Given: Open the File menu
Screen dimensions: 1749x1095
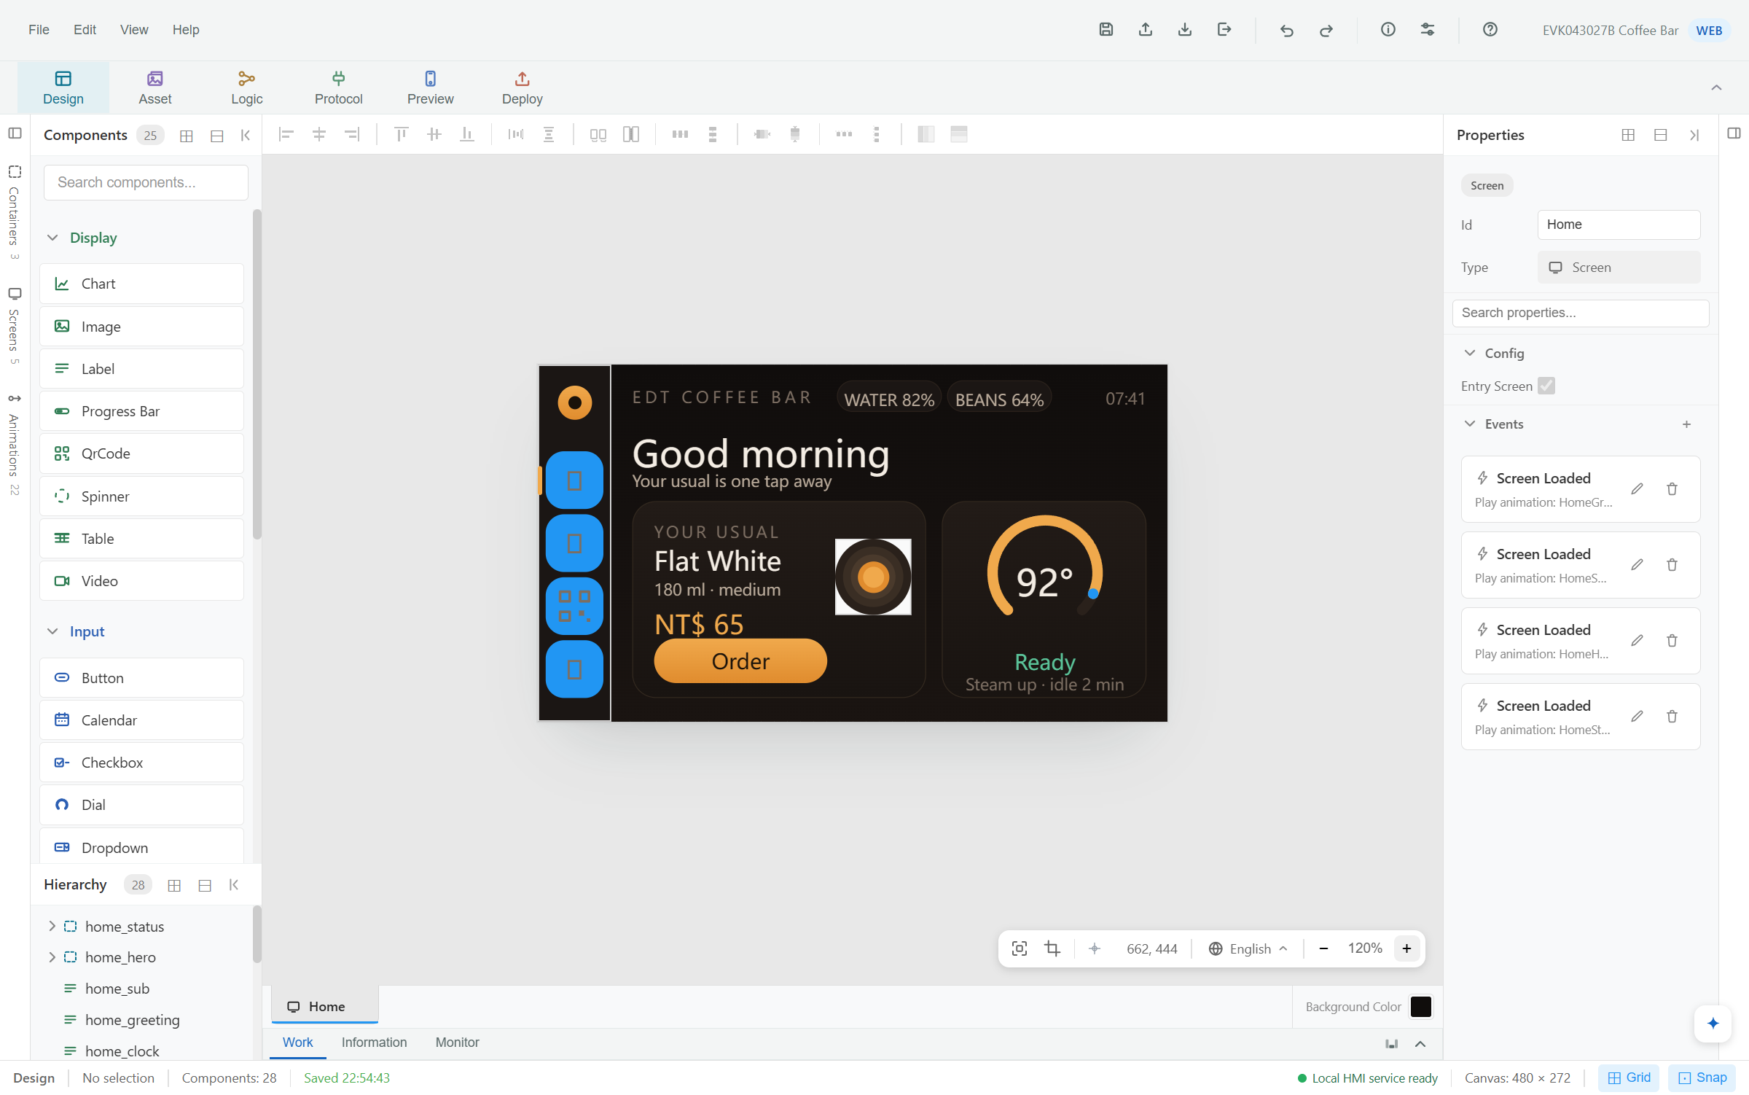Looking at the screenshot, I should 39,30.
